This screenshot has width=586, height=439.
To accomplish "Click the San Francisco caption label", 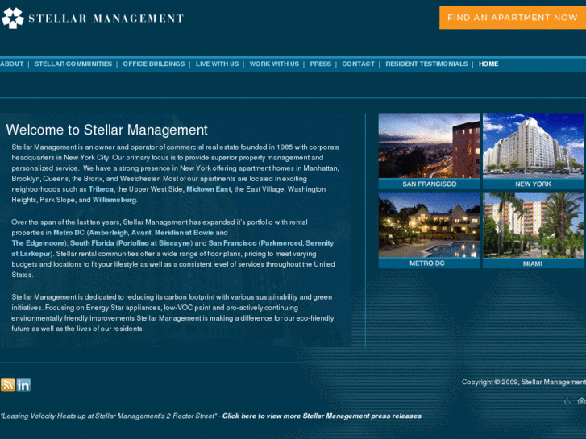I will (429, 184).
